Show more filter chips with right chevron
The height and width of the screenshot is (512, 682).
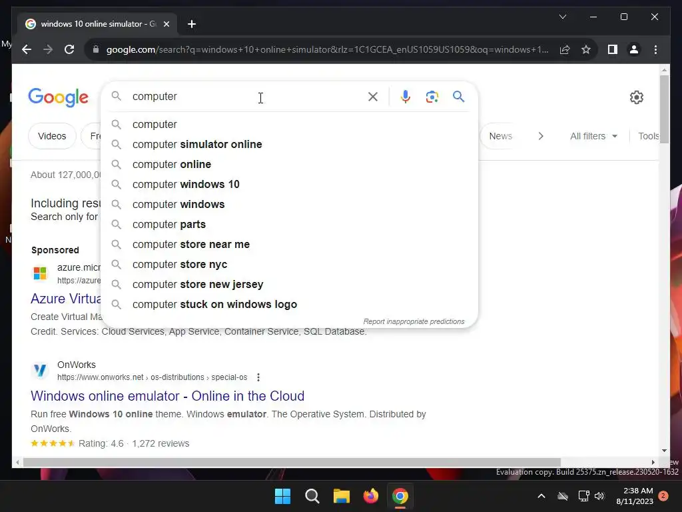click(x=541, y=136)
